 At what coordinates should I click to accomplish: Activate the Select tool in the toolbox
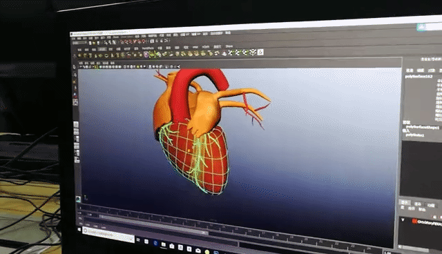75,68
